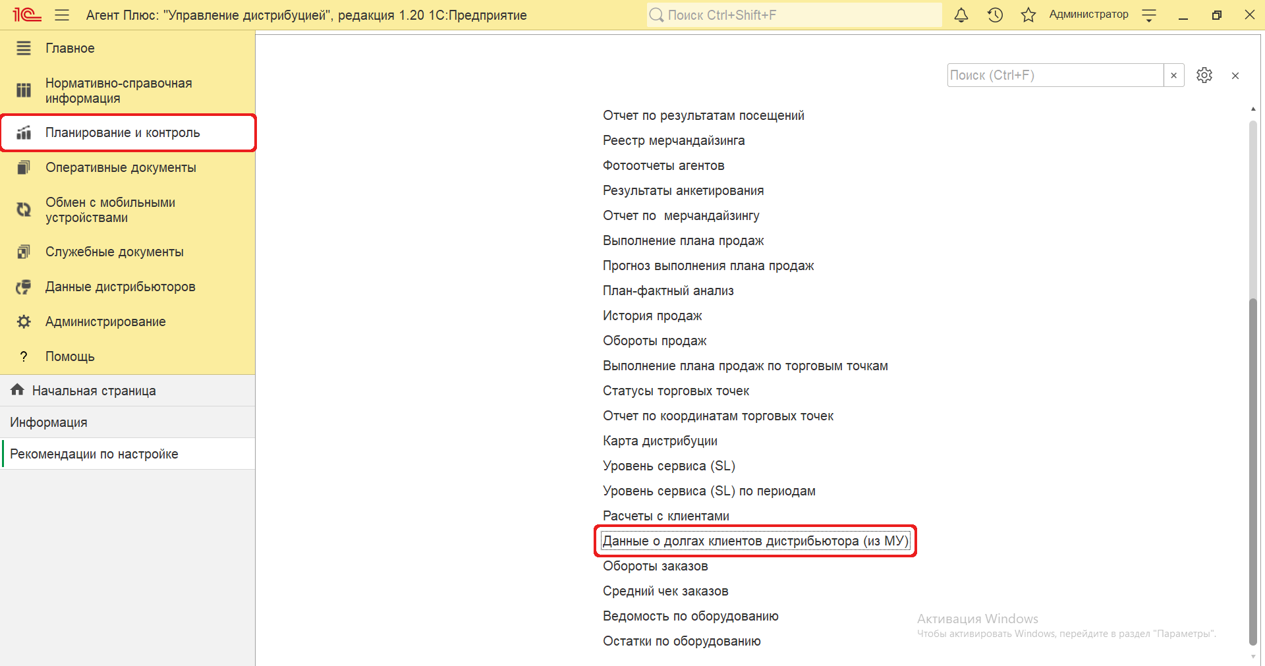Open Статусы торговых точек
The image size is (1265, 666).
(x=676, y=391)
